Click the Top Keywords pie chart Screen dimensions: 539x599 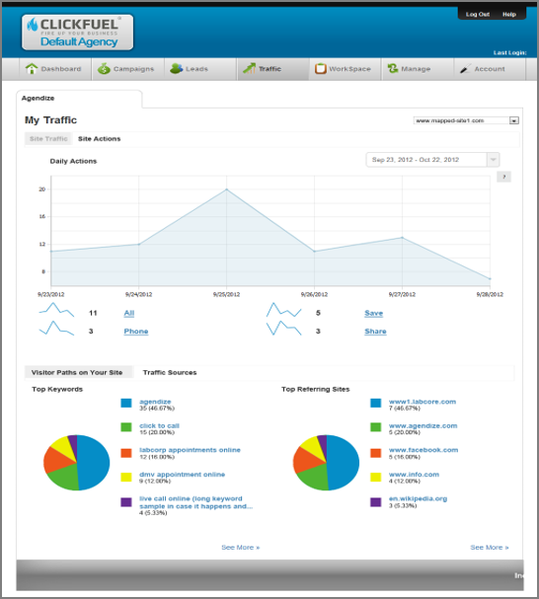76,463
